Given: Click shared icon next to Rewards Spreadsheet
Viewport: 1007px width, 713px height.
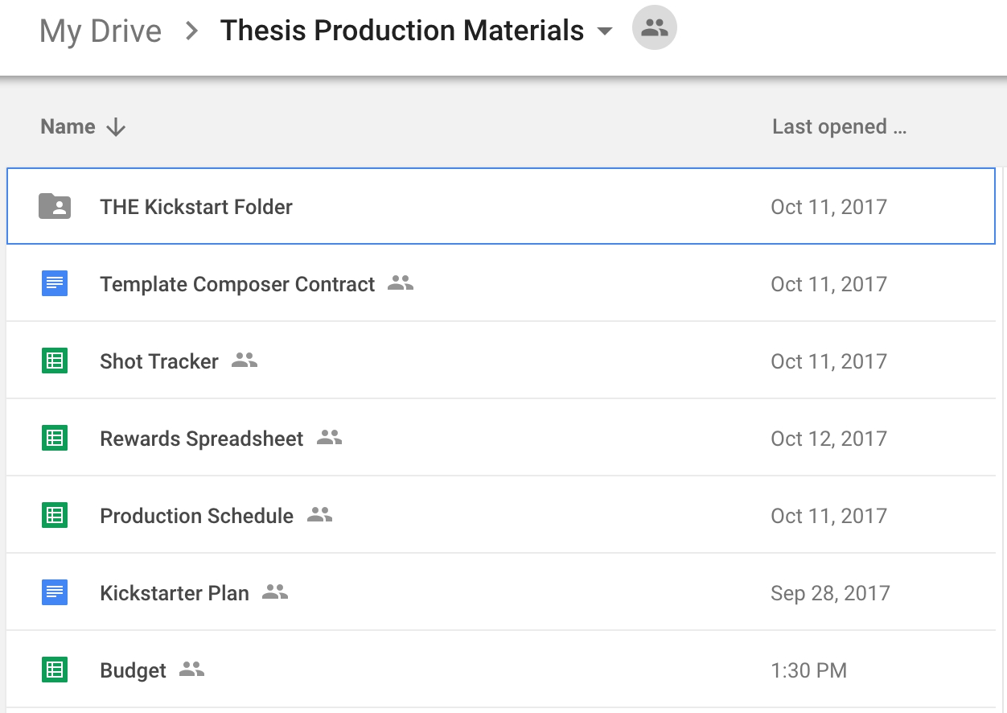Looking at the screenshot, I should point(330,437).
